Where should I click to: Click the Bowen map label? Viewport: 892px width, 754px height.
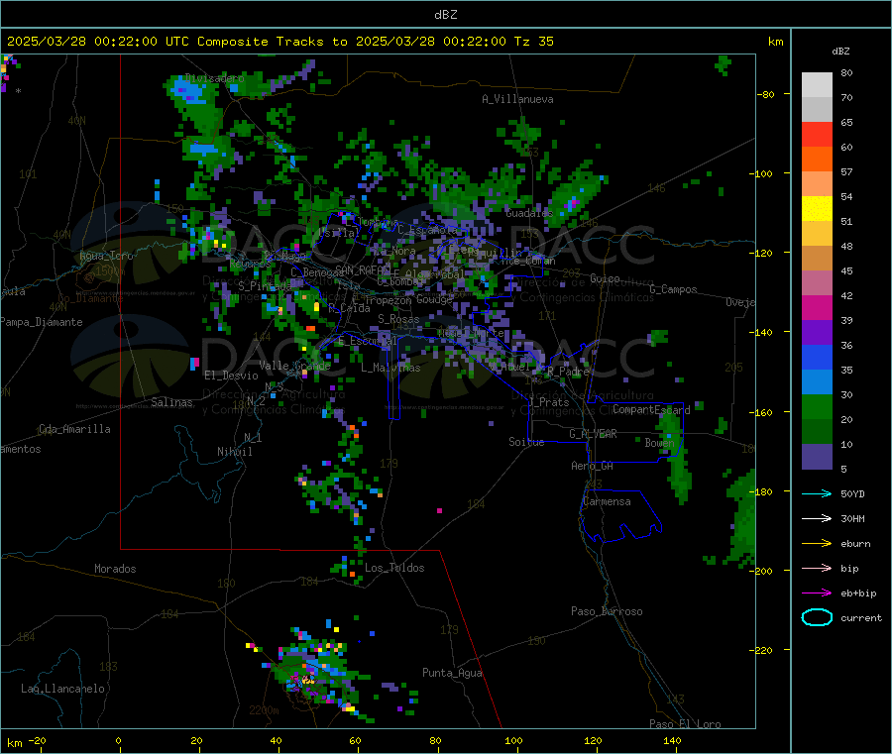click(659, 443)
